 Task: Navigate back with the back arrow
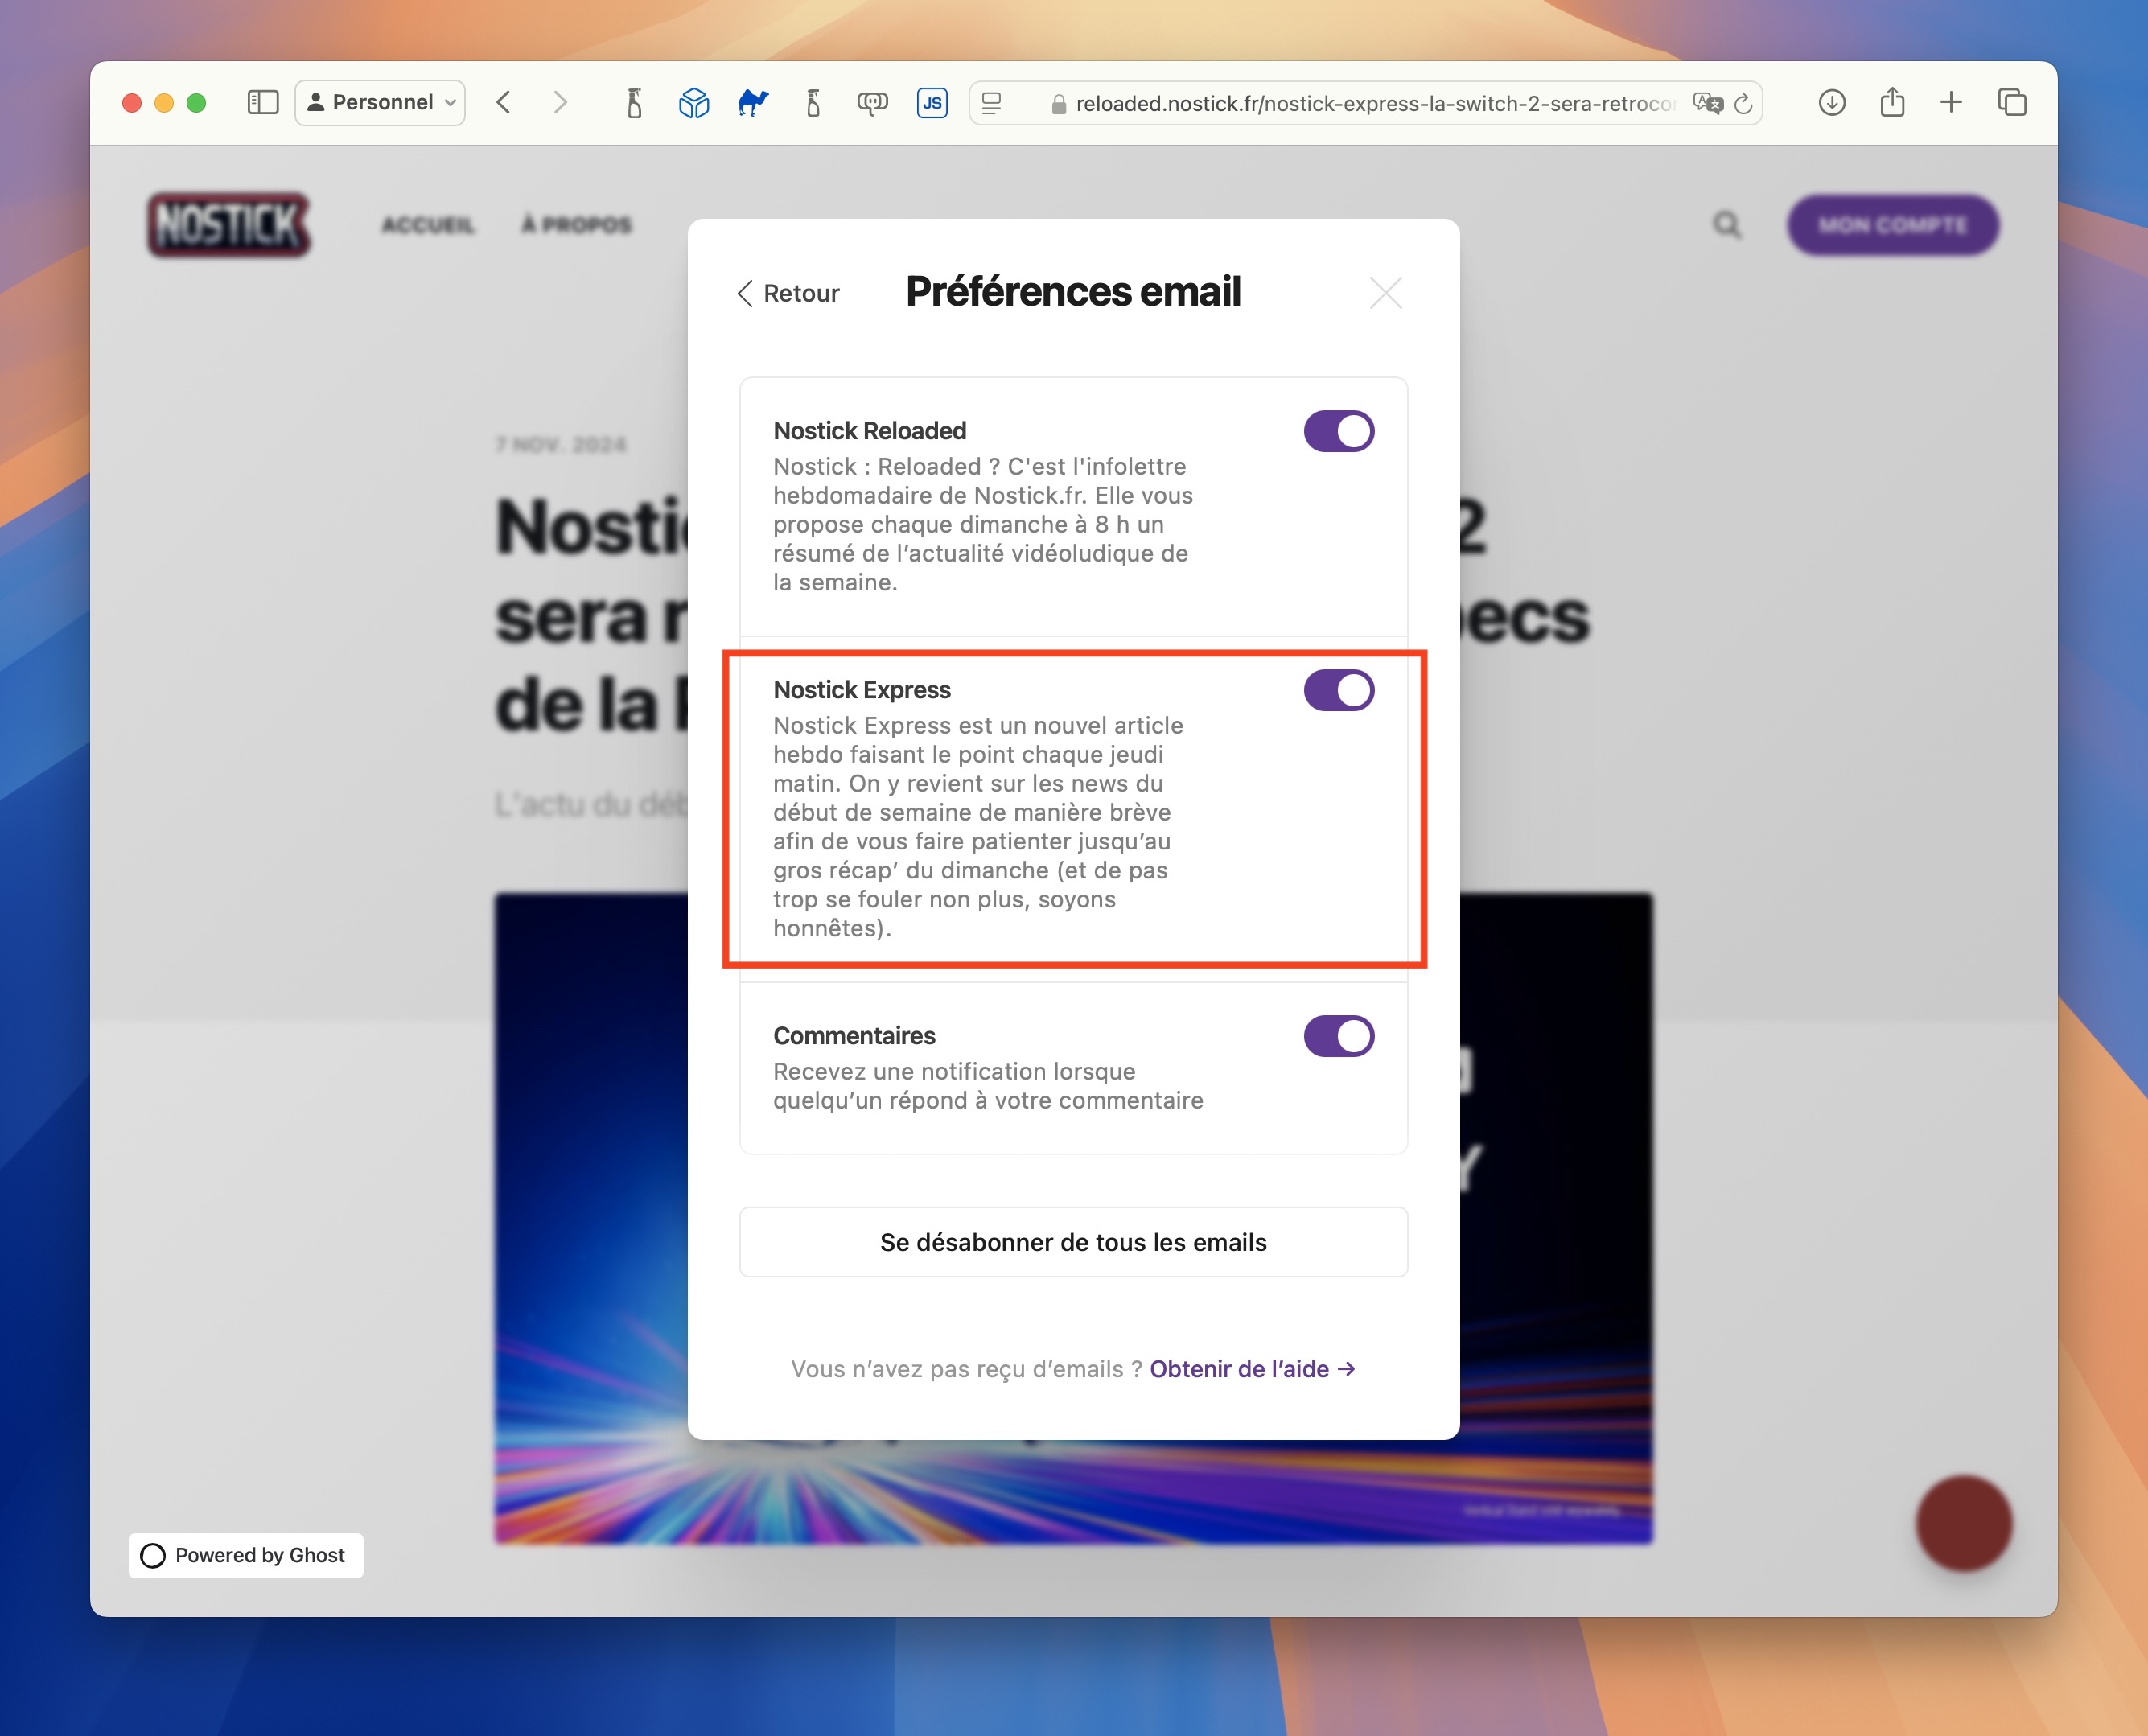tap(504, 102)
